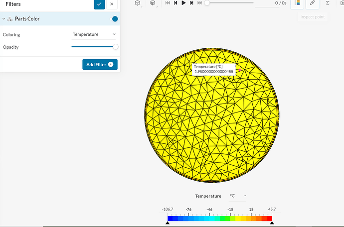344x227 pixels.
Task: Open the solid cube render mode menu
Action: click(x=153, y=3)
